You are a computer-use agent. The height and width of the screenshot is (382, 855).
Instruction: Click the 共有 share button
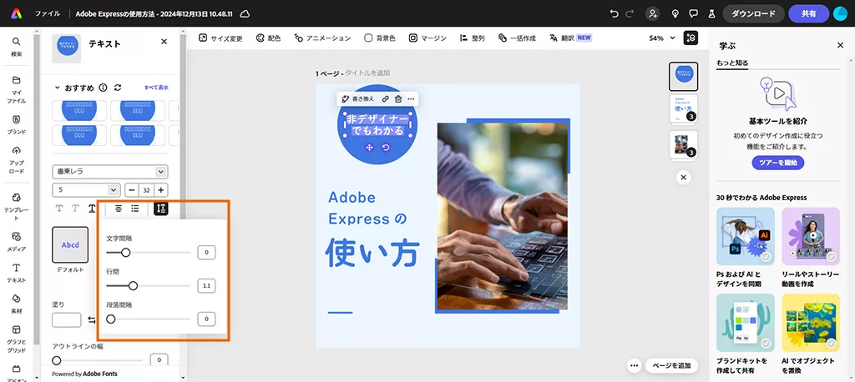(x=808, y=13)
